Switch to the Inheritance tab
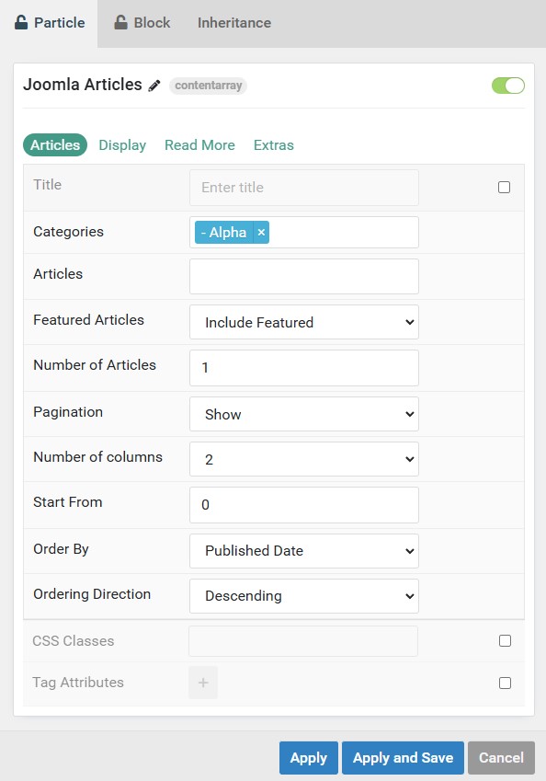This screenshot has height=781, width=546. pos(233,23)
